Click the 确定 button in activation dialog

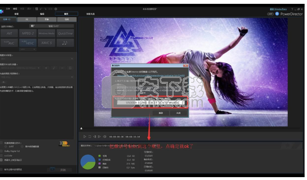pyautogui.click(x=161, y=113)
